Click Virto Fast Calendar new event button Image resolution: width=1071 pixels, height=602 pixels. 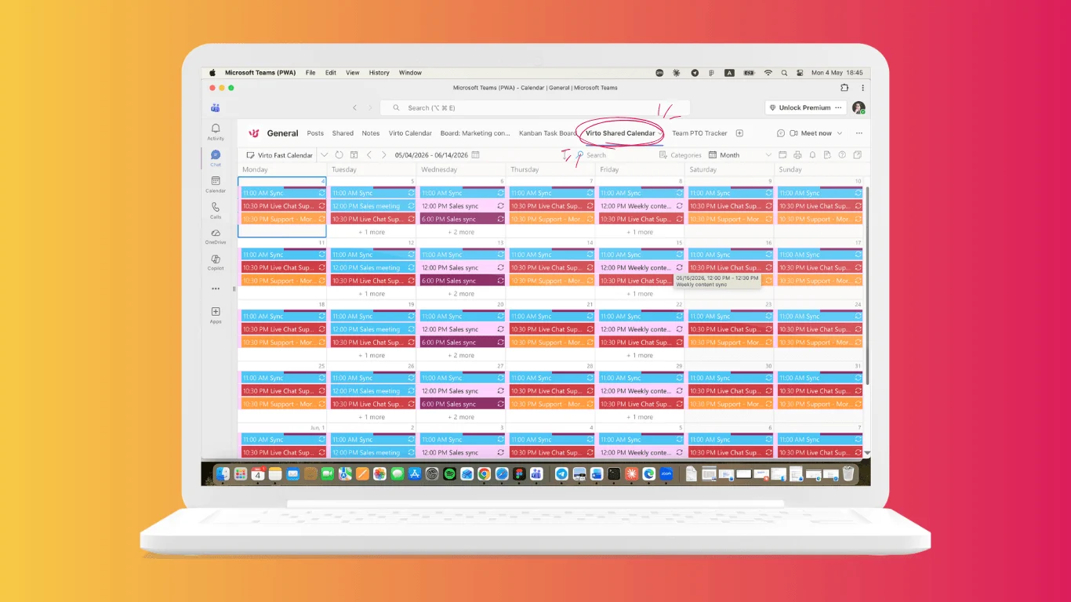pyautogui.click(x=280, y=155)
